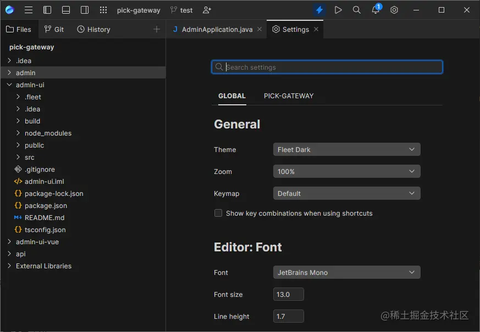
Task: Switch to the Files tab
Action: pos(19,29)
